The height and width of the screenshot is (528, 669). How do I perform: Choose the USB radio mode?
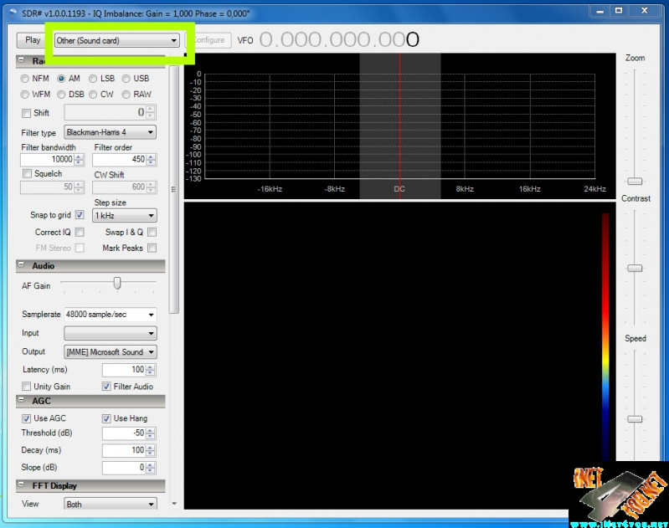click(x=126, y=79)
